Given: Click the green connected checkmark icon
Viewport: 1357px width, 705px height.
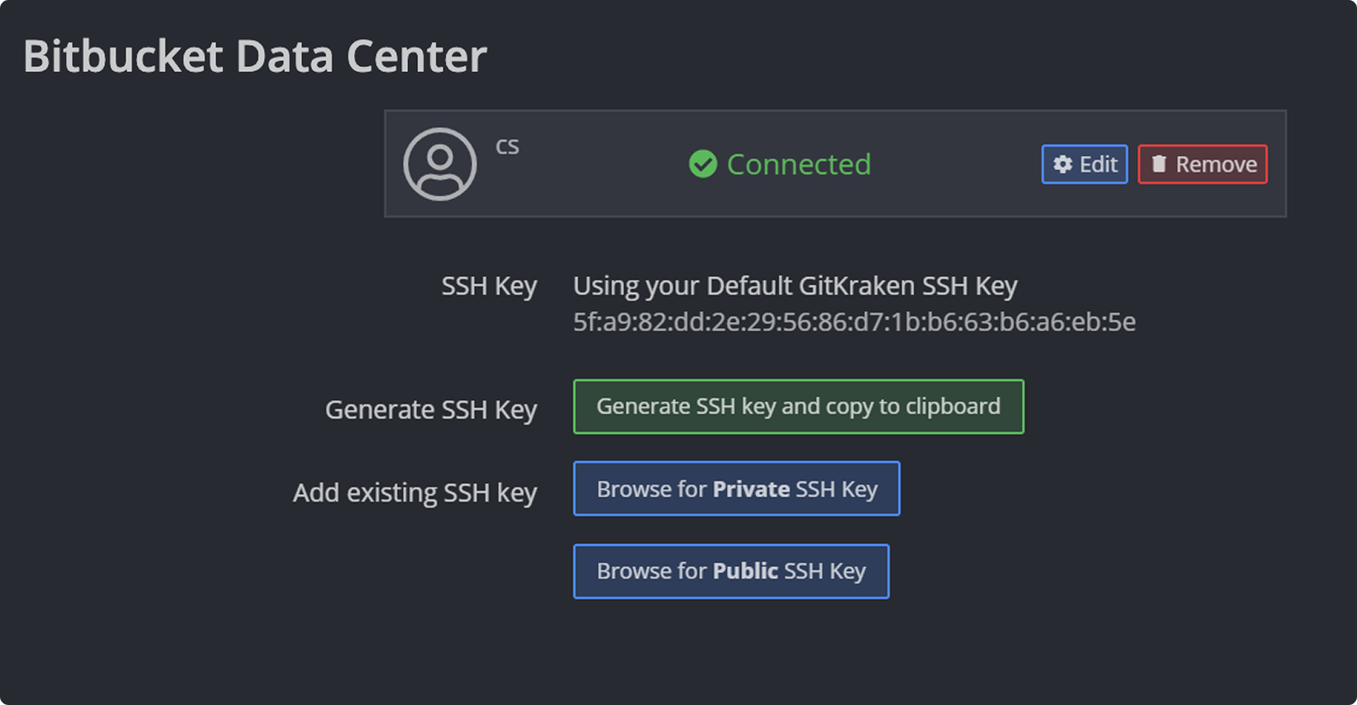Looking at the screenshot, I should click(703, 164).
